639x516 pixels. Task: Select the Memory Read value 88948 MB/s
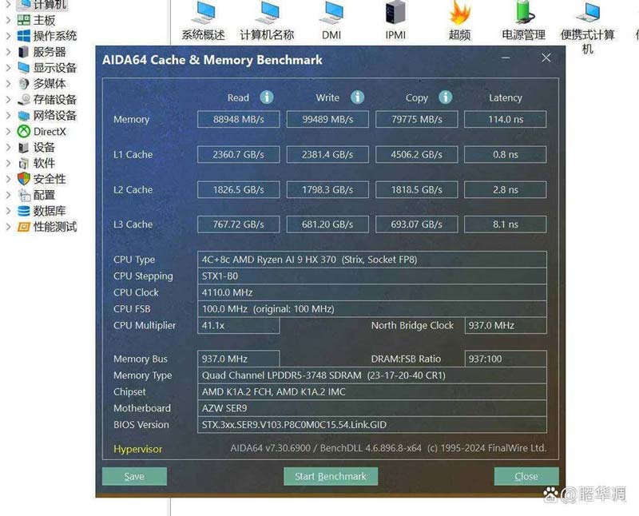pos(238,120)
